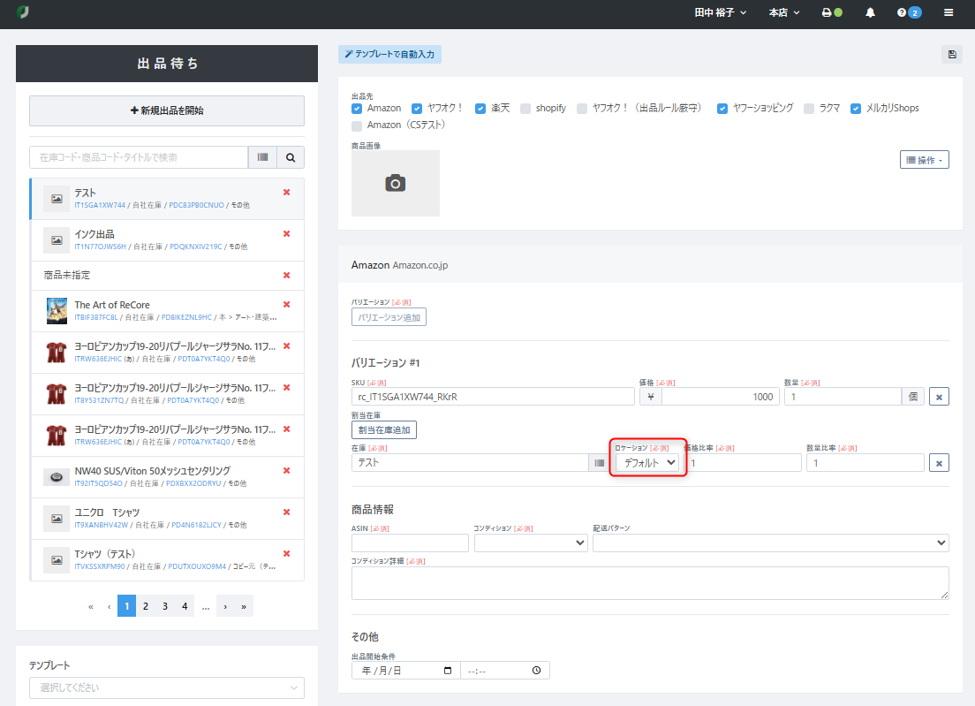This screenshot has height=706, width=975.
Task: Click the 個 unit button beside quantity
Action: coord(913,397)
